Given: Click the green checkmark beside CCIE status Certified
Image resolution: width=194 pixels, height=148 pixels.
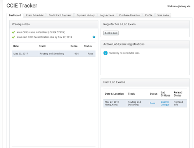Looking at the screenshot, I should point(14,32).
